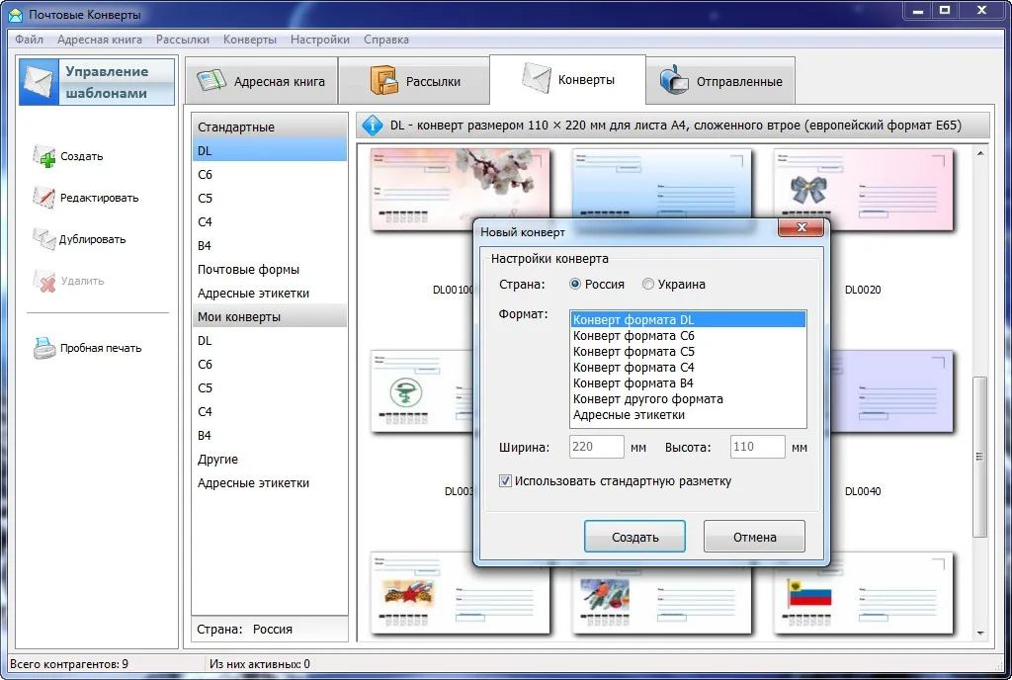The image size is (1012, 680).
Task: Click the Edit template pencil icon
Action: point(44,198)
